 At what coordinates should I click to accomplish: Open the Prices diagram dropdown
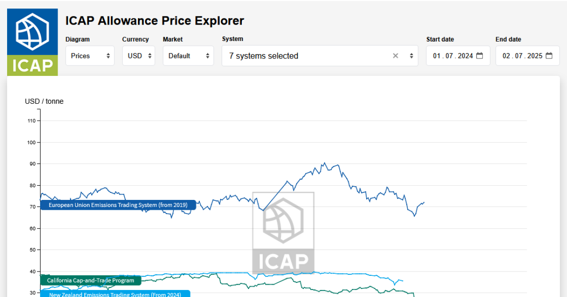pyautogui.click(x=87, y=55)
